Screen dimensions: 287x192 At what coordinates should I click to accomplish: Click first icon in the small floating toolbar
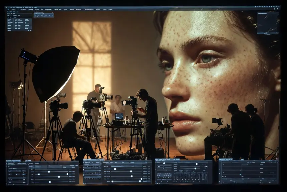(x=35, y=15)
